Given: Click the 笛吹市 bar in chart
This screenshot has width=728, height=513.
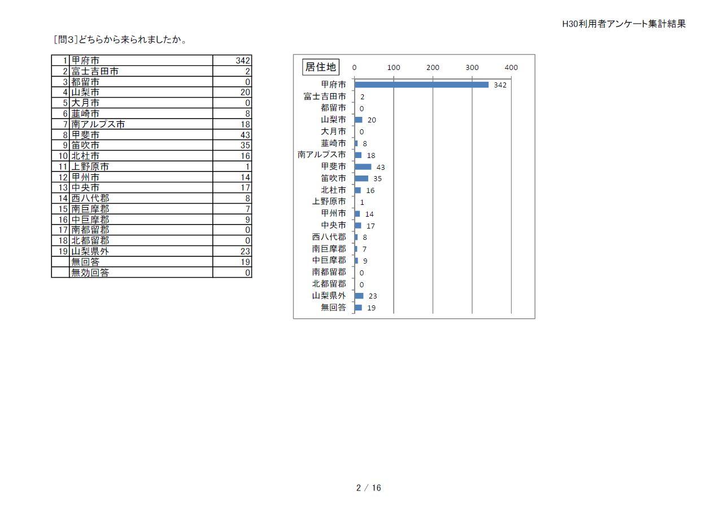Looking at the screenshot, I should pos(361,178).
